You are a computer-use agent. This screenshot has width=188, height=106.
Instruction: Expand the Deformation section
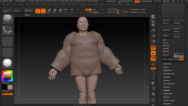pos(168,84)
